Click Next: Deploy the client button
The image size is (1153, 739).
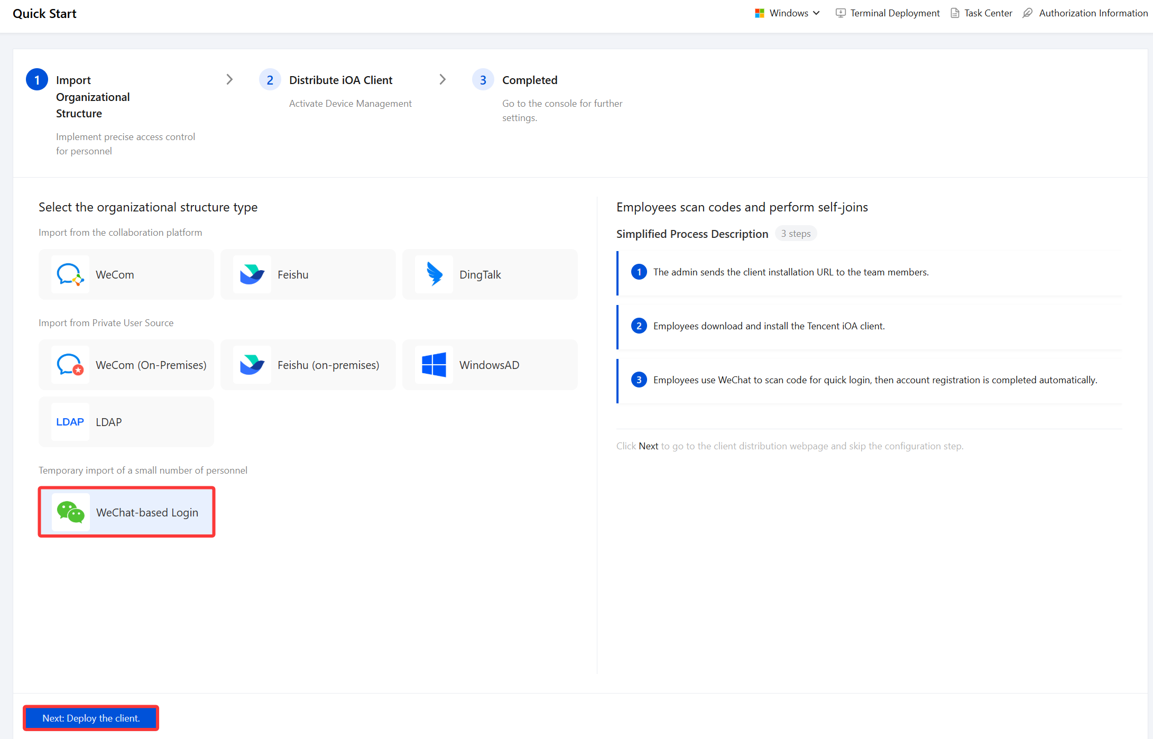[x=91, y=718]
